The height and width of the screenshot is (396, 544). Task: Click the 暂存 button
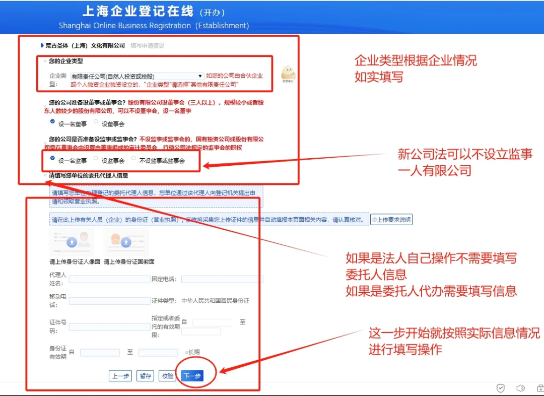[146, 376]
